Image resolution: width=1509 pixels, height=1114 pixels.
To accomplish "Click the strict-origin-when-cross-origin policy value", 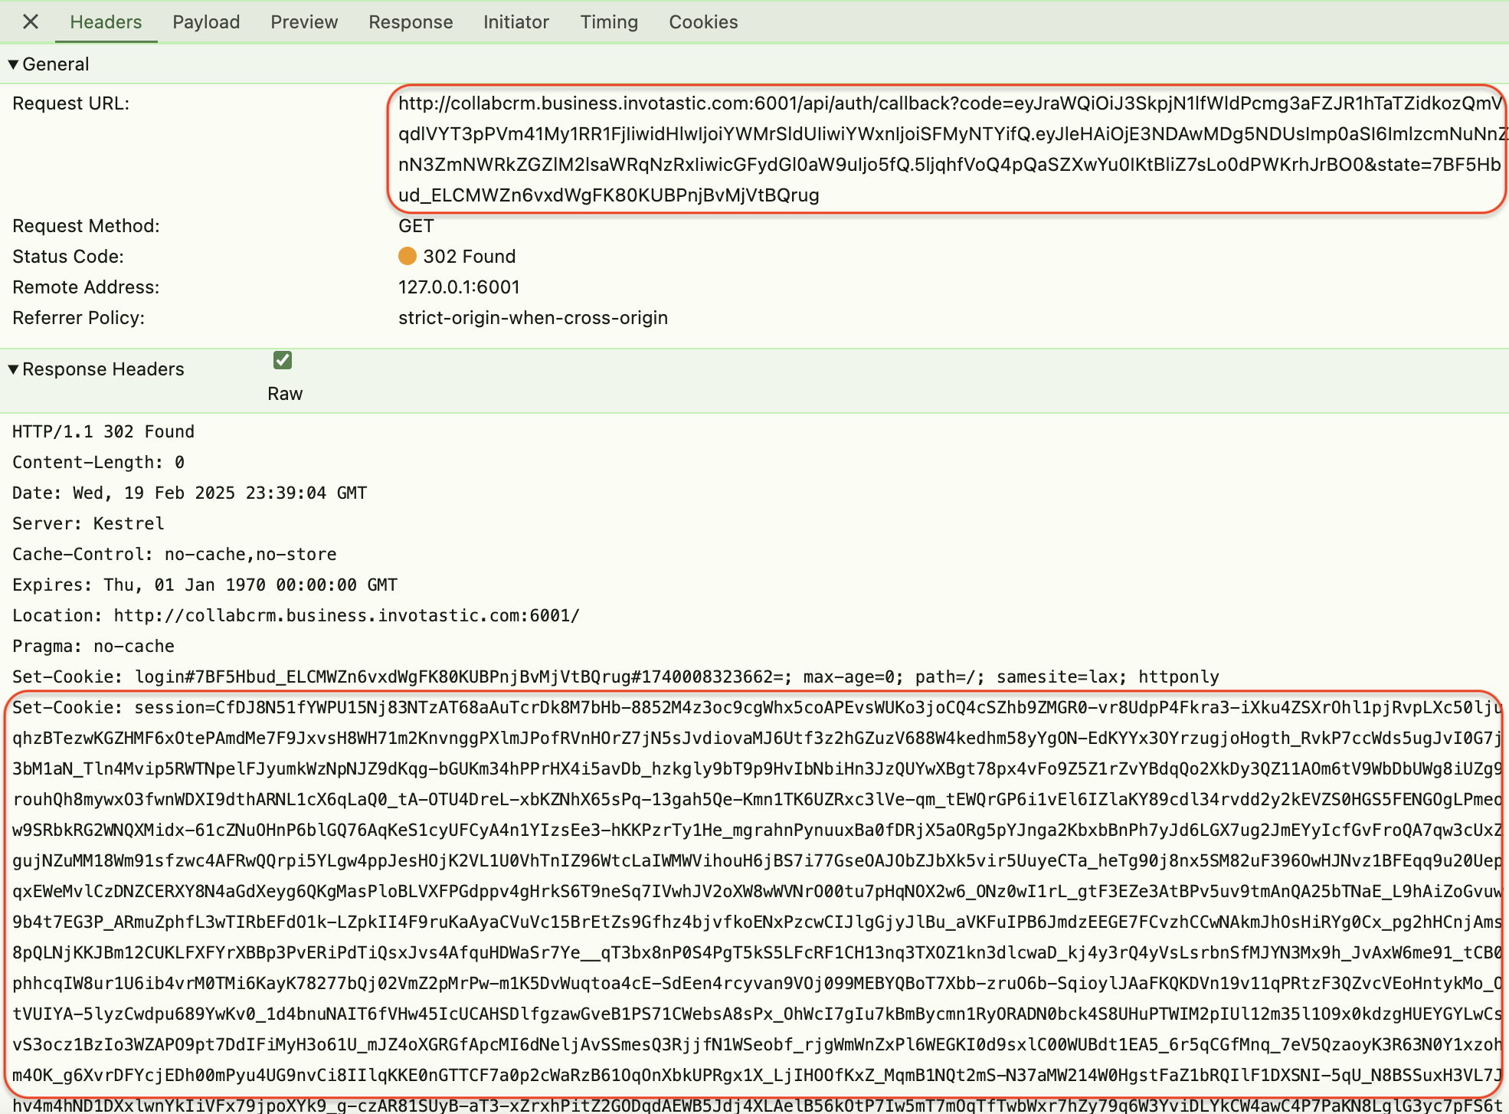I will pos(532,318).
